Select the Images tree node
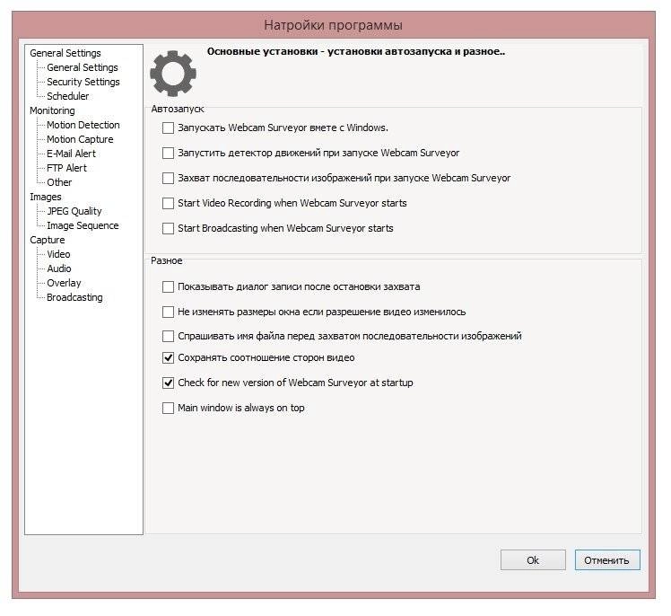Viewport: 671px width, 616px height. [x=46, y=197]
